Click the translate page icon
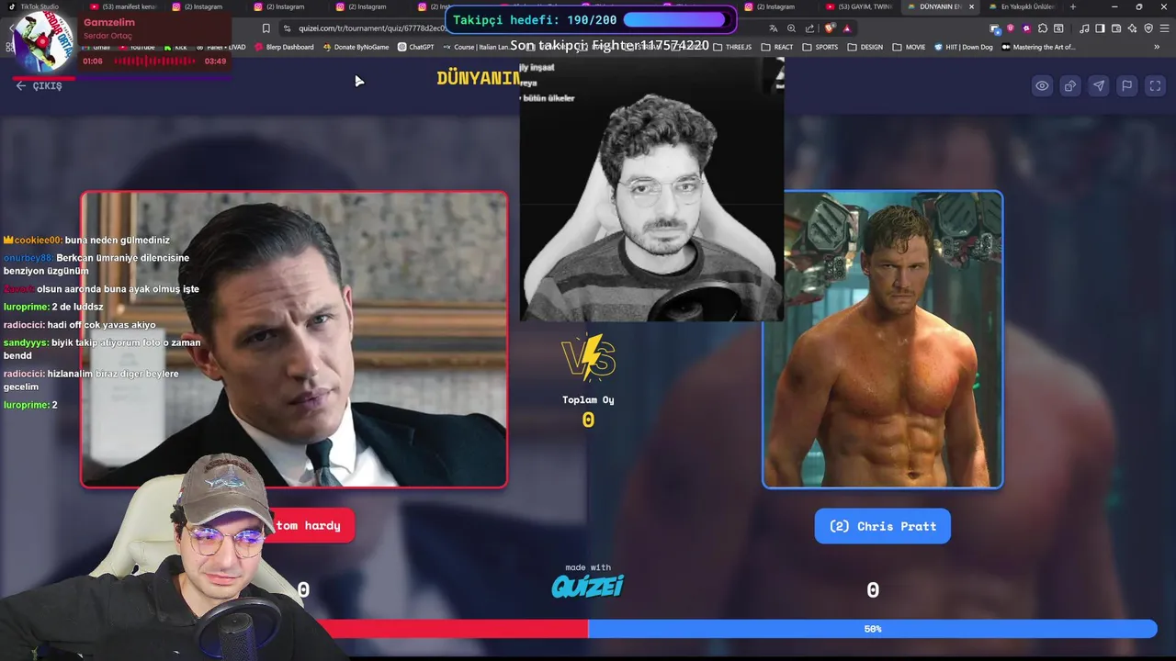Viewport: 1176px width, 661px height. click(x=774, y=28)
